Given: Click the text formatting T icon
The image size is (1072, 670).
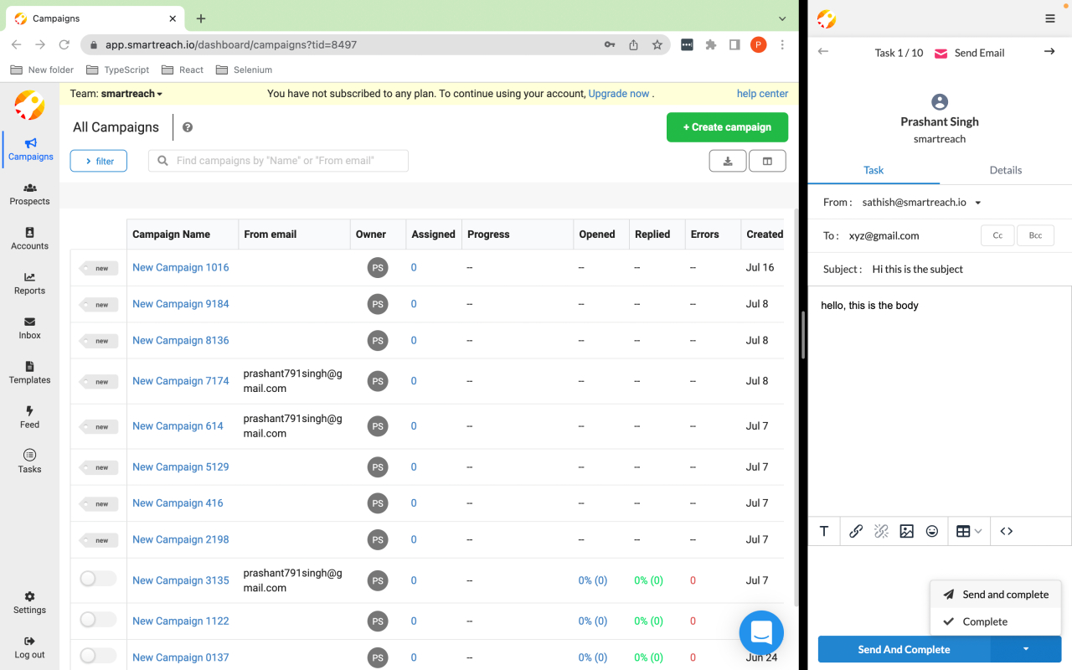Looking at the screenshot, I should click(x=824, y=531).
